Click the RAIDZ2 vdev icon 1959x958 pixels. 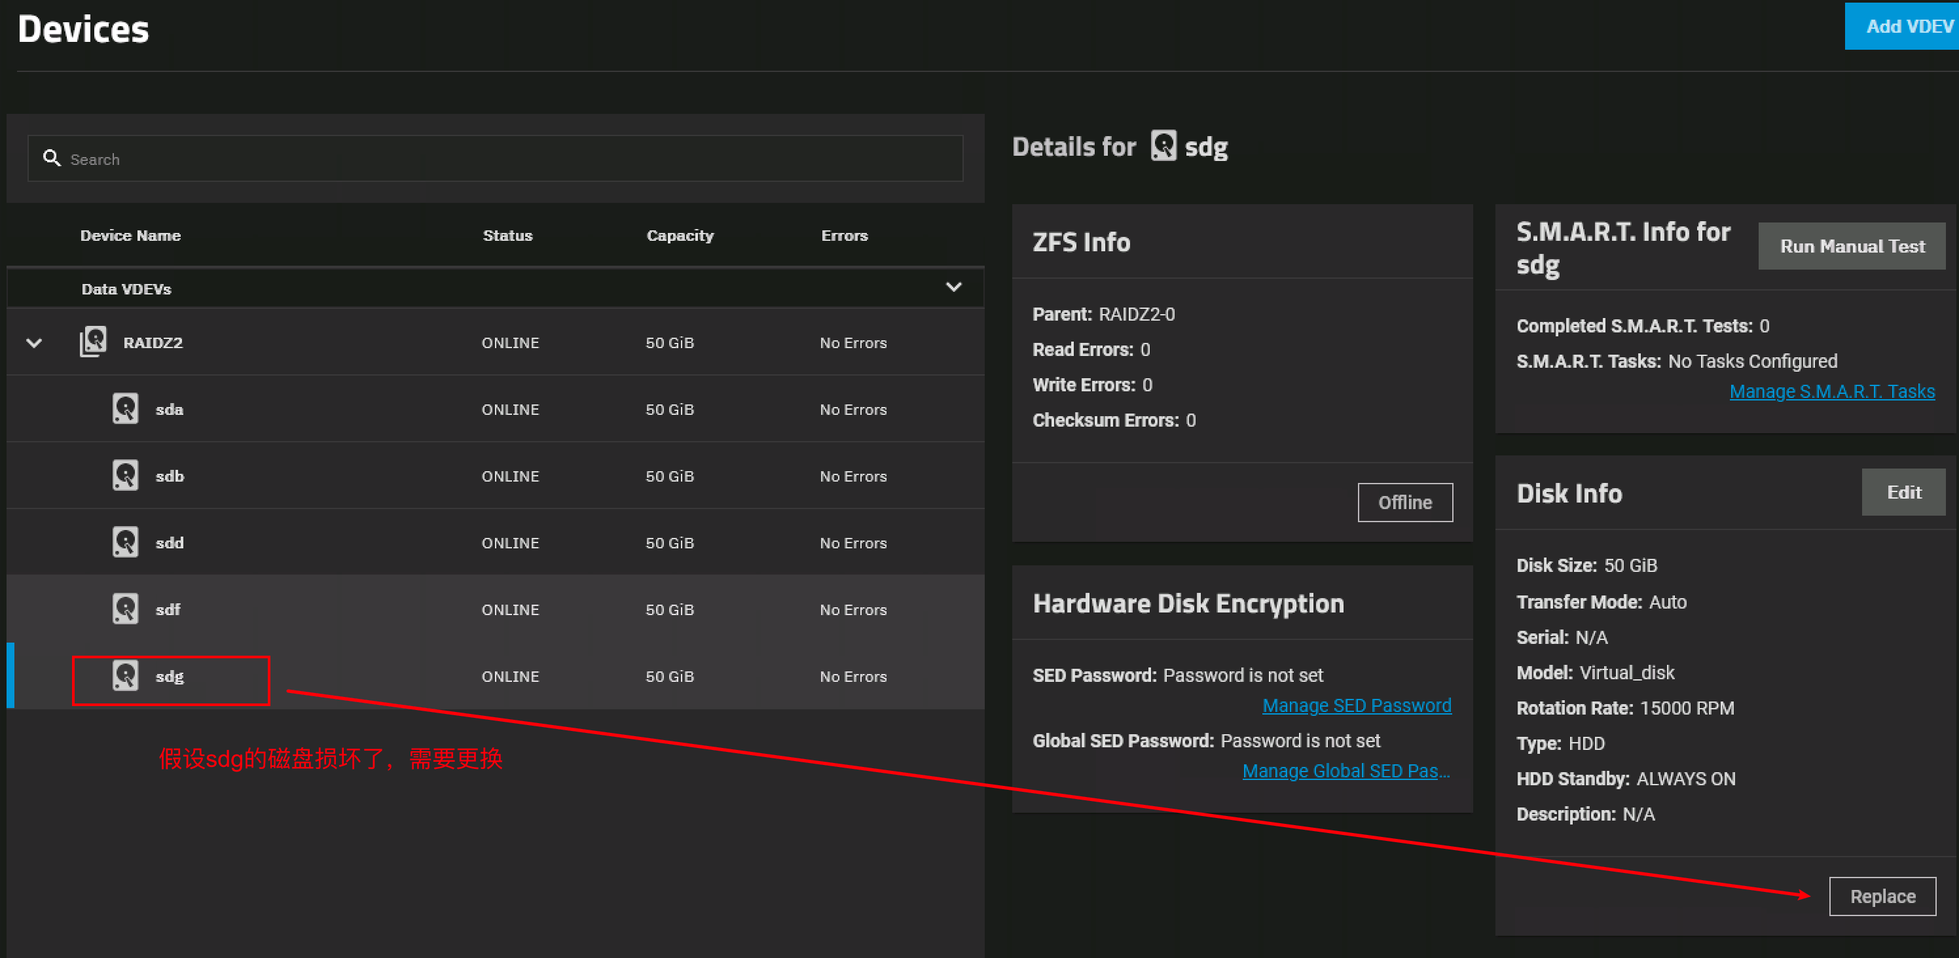(94, 342)
